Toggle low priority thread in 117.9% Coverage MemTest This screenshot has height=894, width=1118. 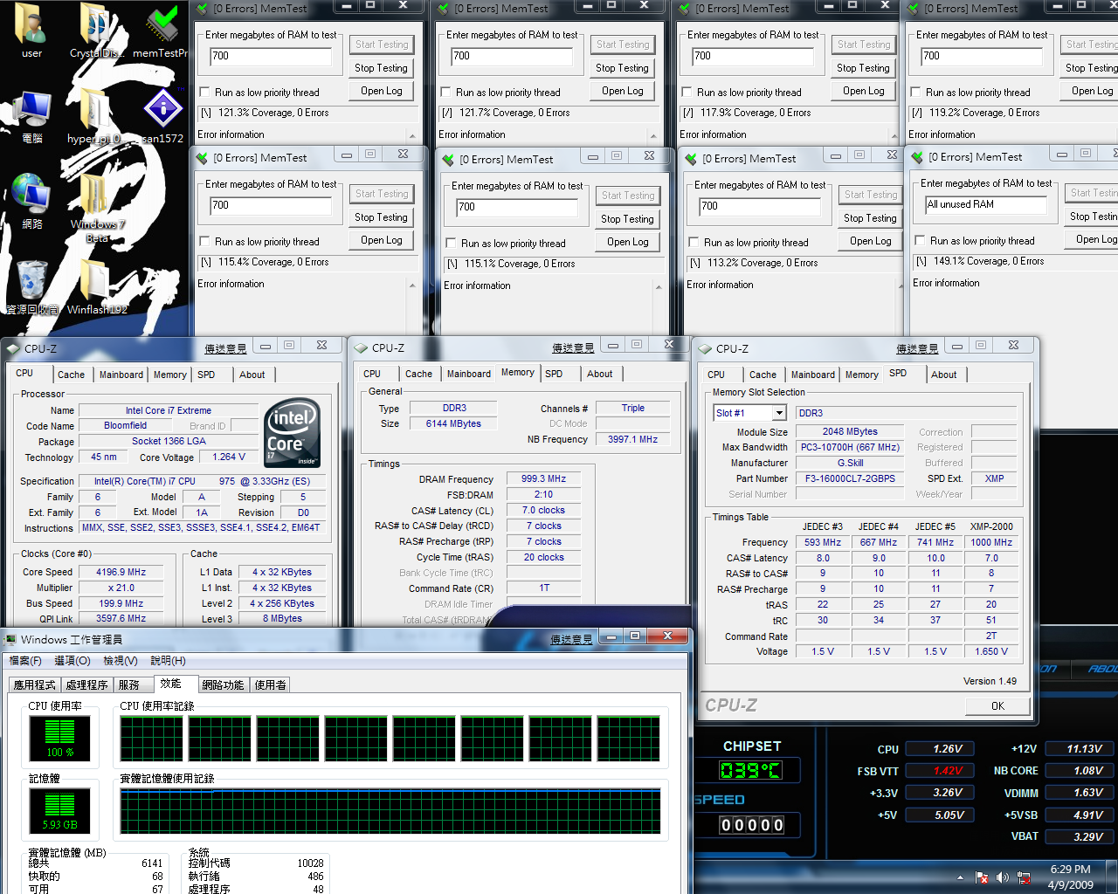click(687, 92)
